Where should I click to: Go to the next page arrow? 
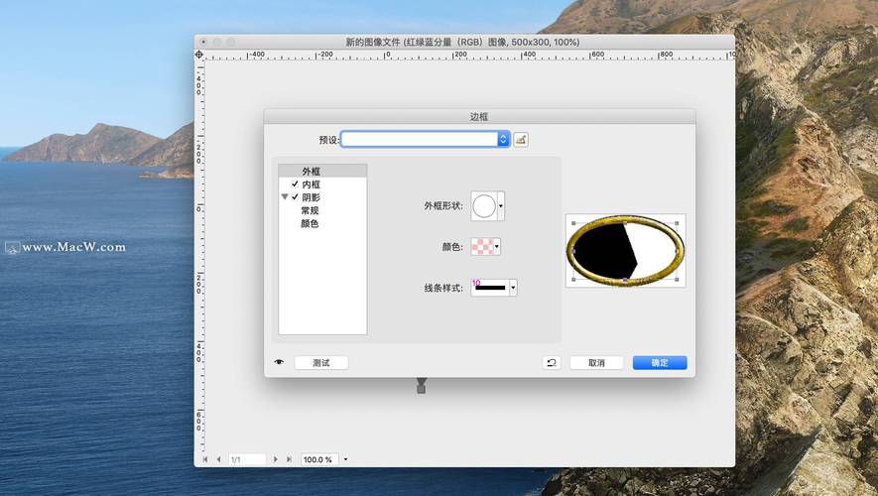click(276, 459)
